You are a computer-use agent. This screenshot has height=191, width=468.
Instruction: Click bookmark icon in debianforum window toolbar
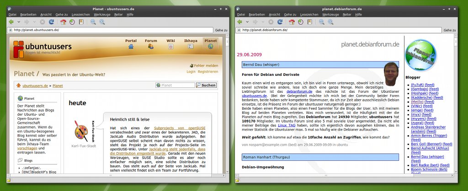click(309, 22)
